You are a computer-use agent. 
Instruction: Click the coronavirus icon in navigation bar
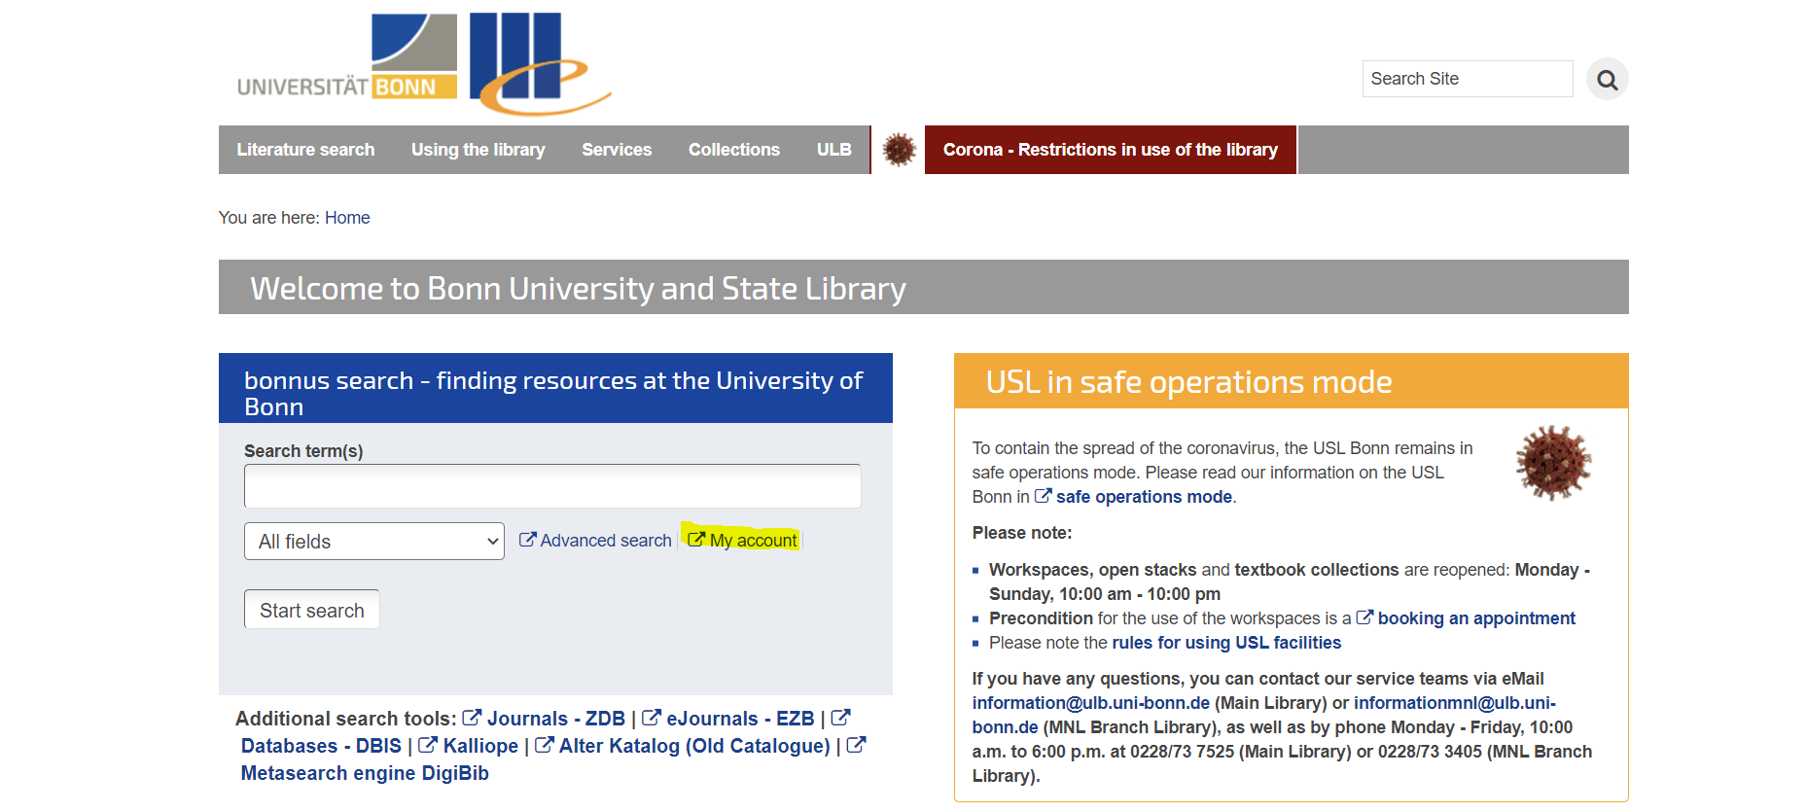[x=899, y=150]
